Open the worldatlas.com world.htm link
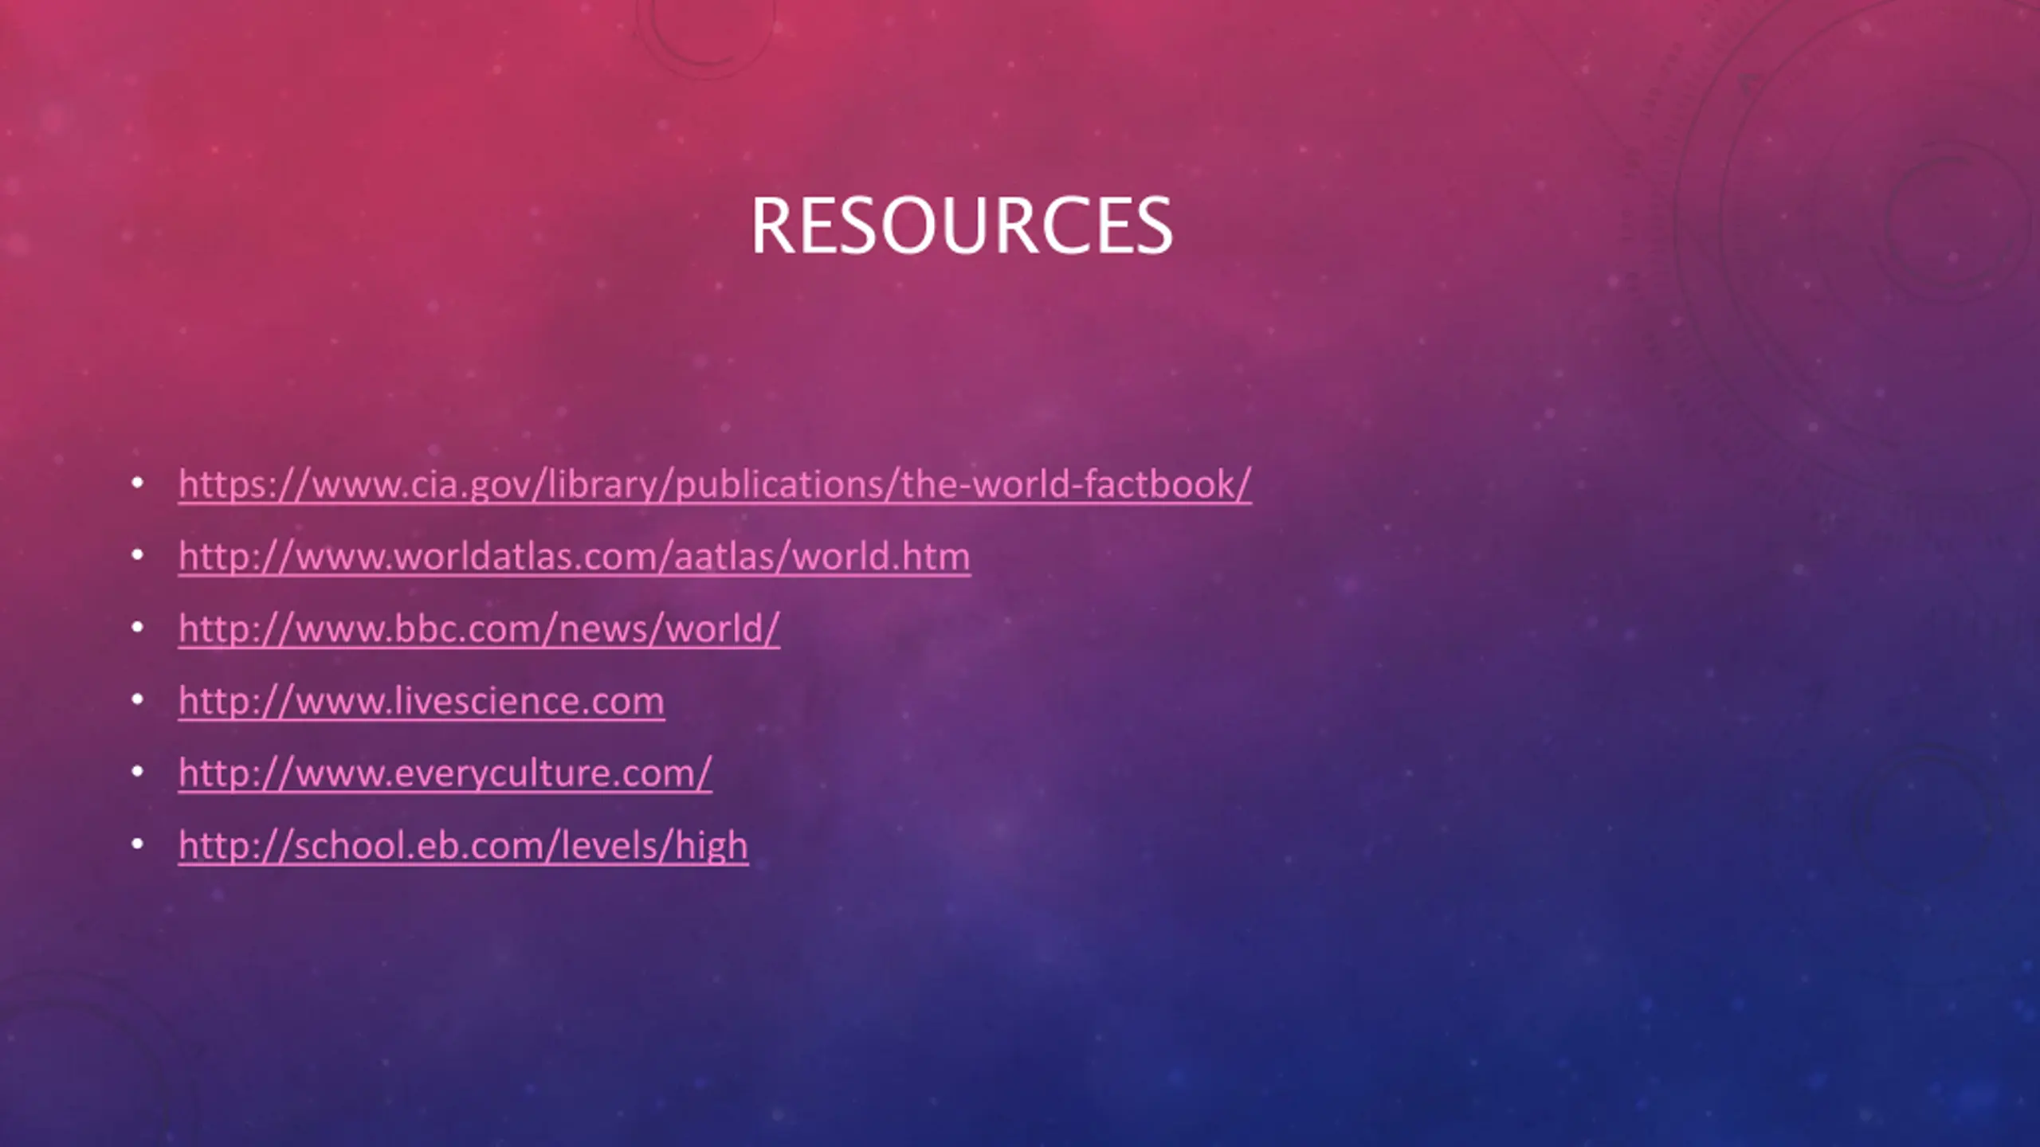This screenshot has width=2040, height=1147. (575, 556)
